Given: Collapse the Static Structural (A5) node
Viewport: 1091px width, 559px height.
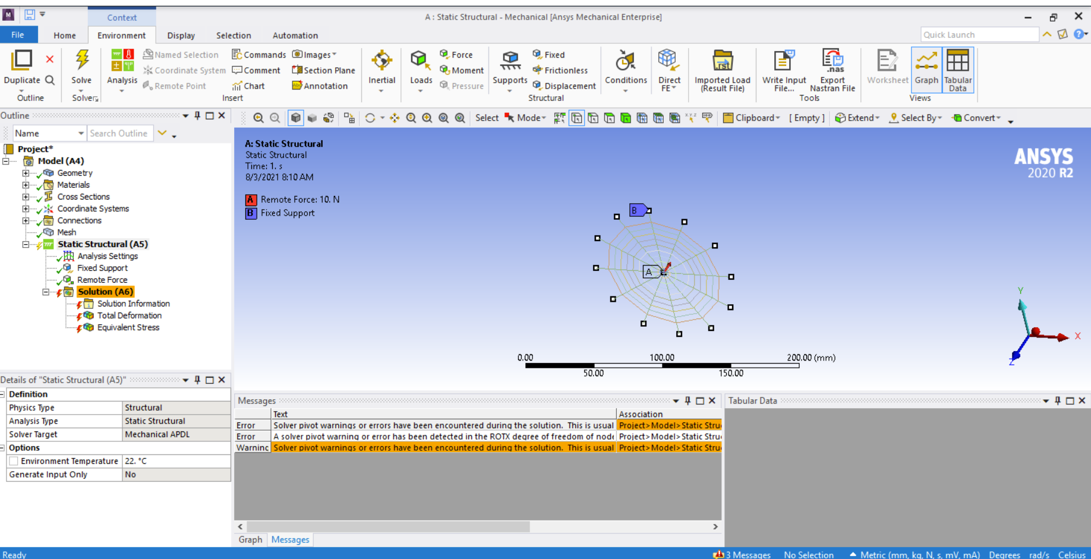Looking at the screenshot, I should click(26, 244).
